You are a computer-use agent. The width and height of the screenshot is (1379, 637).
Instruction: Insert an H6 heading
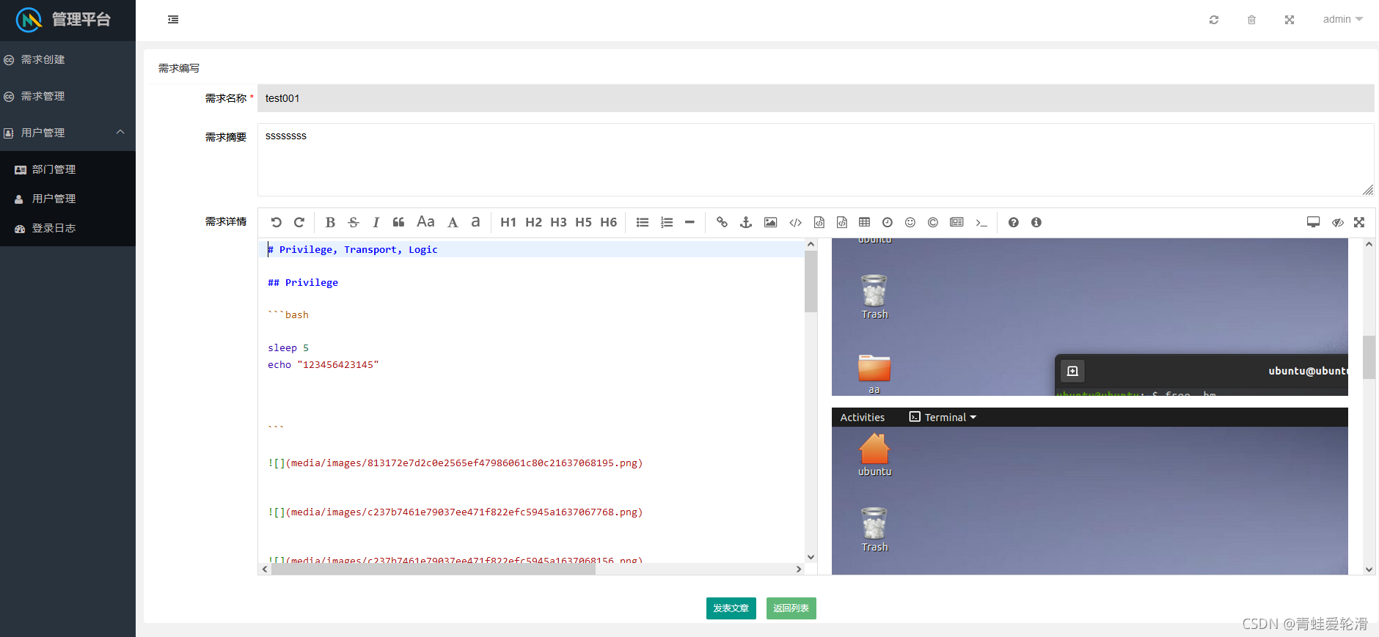pos(608,222)
